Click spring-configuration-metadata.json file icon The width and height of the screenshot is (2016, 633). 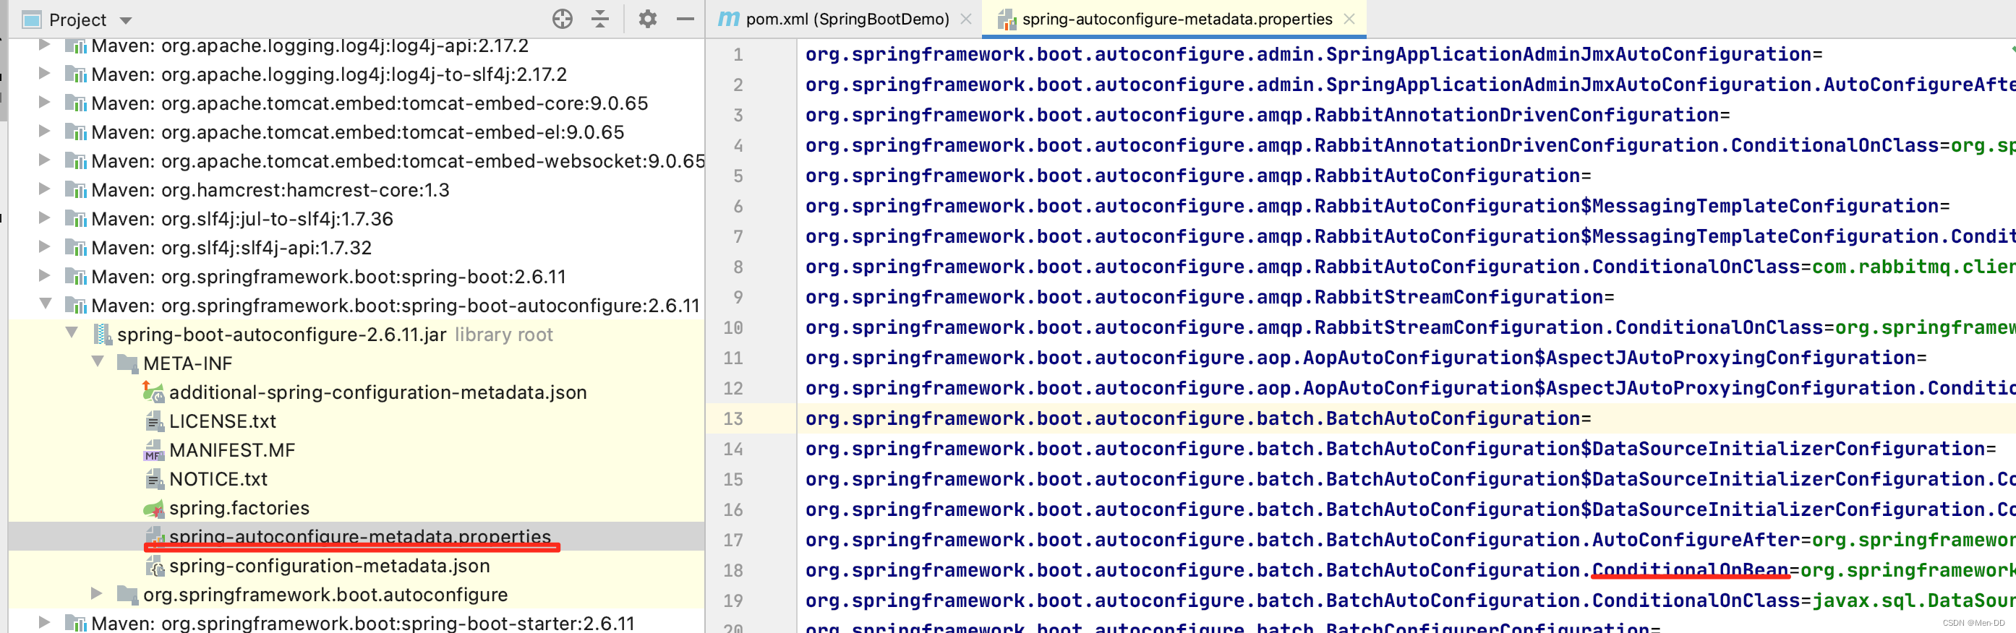154,566
